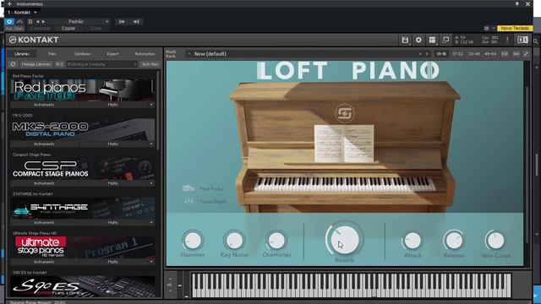
Task: Click the expand rack diagonal arrows icon
Action: point(526,54)
